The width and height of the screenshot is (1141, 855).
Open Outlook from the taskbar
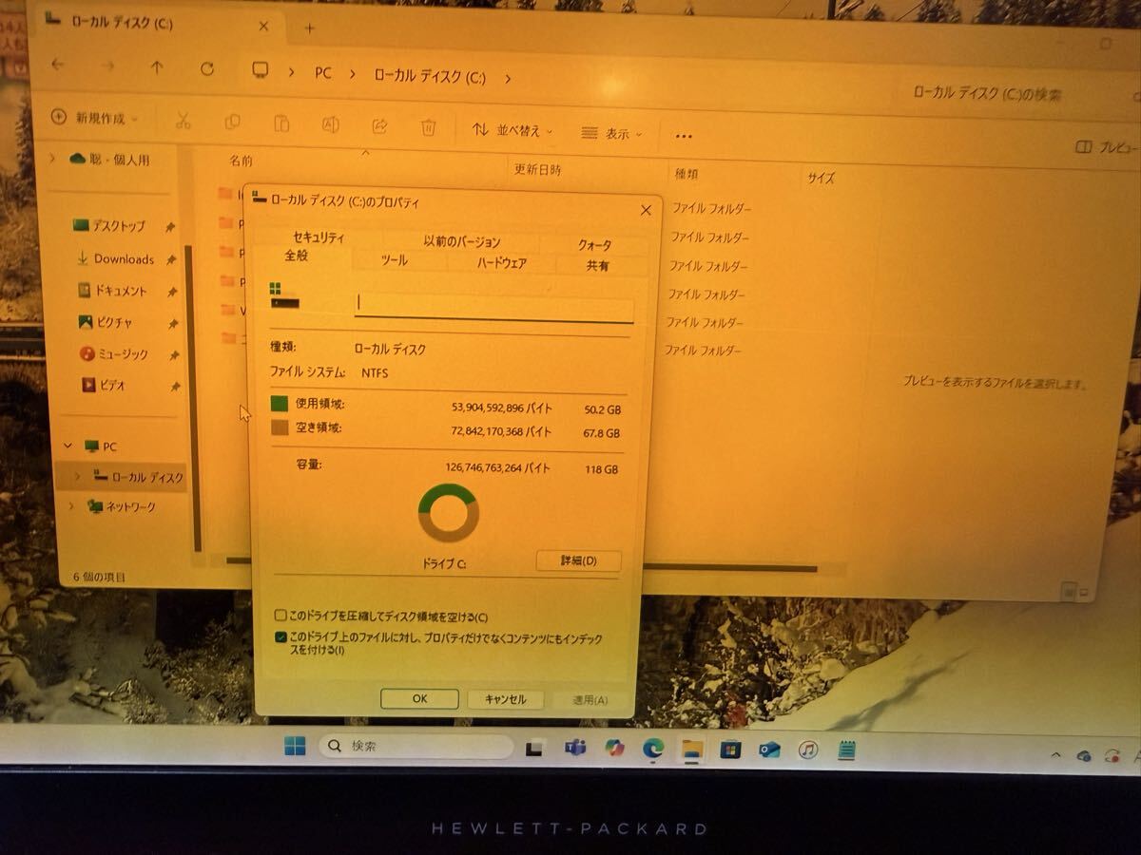[x=769, y=750]
